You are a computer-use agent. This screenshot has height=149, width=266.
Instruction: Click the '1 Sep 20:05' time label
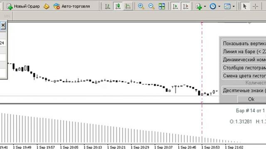click(x=69, y=147)
